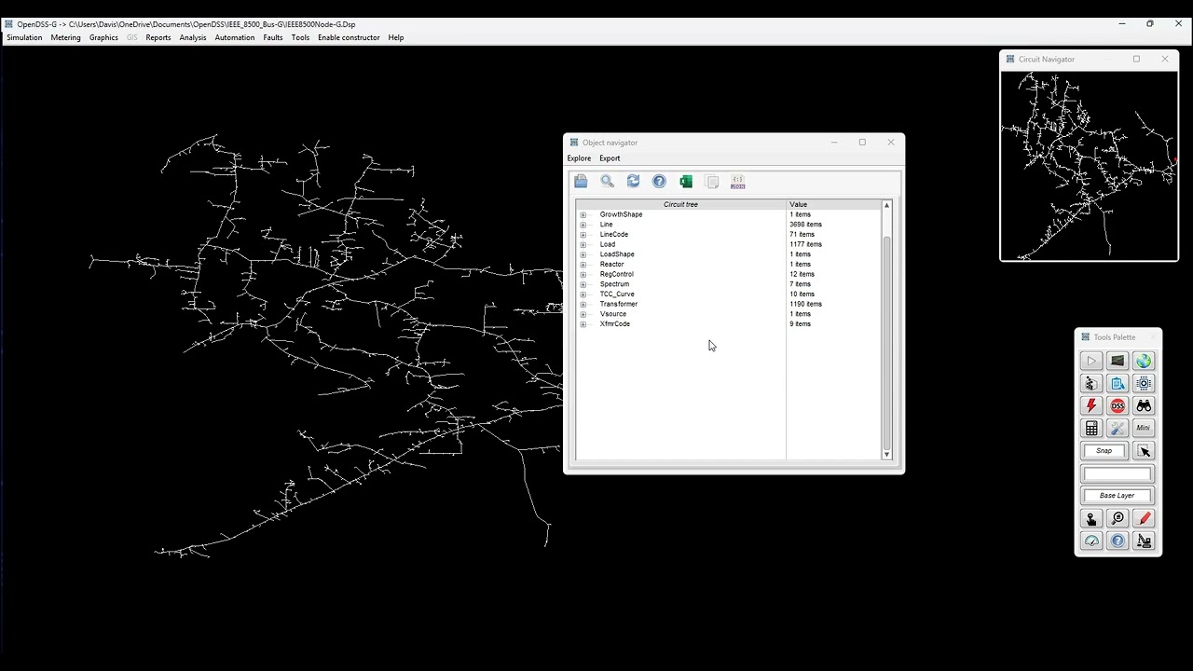
Task: Click the empty field above Base Layer
Action: coord(1118,473)
